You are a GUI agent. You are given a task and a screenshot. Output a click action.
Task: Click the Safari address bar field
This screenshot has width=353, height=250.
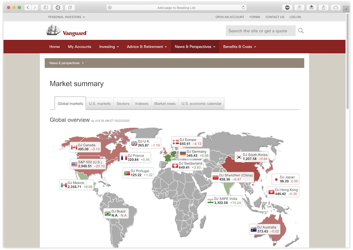pos(176,8)
